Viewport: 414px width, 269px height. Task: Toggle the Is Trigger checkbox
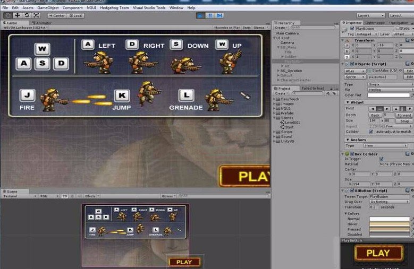pyautogui.click(x=381, y=159)
